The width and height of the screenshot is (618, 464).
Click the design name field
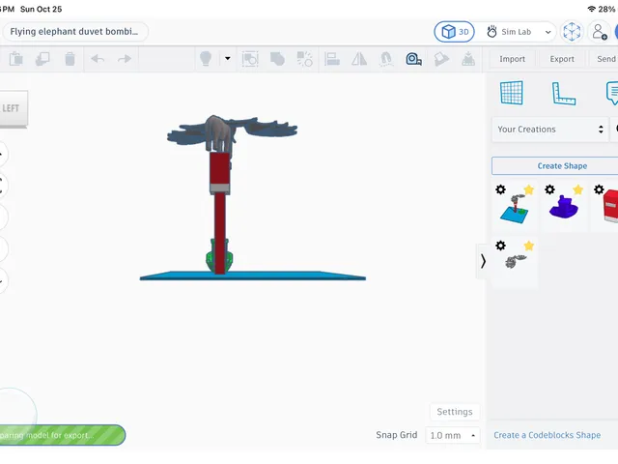click(75, 32)
